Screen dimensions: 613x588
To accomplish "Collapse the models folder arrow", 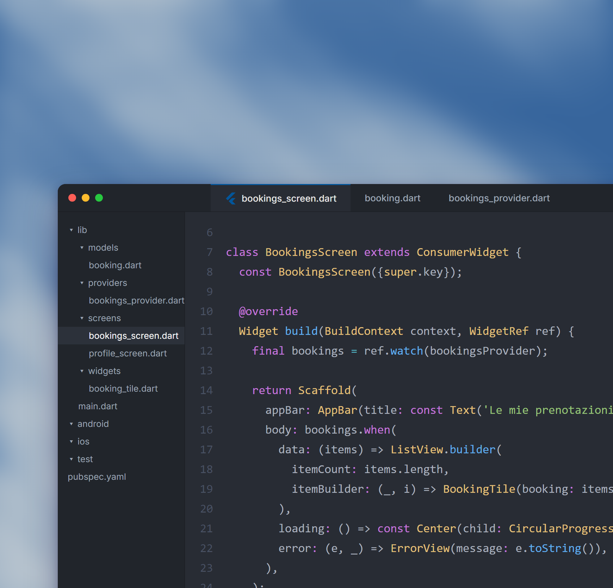I will click(x=82, y=248).
